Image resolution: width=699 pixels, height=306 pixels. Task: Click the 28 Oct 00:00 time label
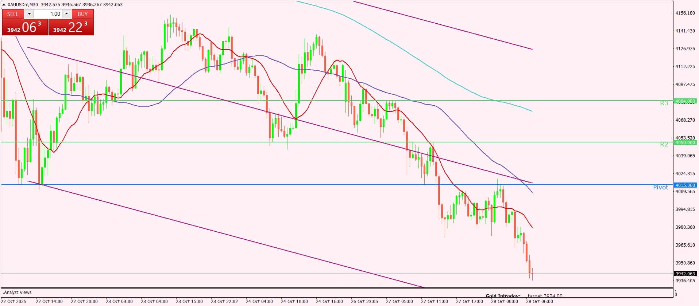pyautogui.click(x=505, y=302)
